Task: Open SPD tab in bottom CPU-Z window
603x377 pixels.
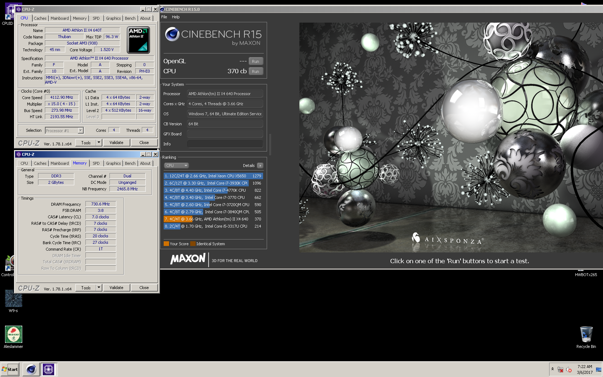Action: point(96,163)
